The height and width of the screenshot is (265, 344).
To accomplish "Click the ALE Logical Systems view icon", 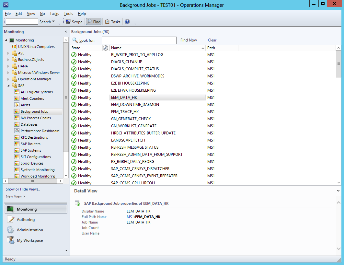I will [17, 92].
